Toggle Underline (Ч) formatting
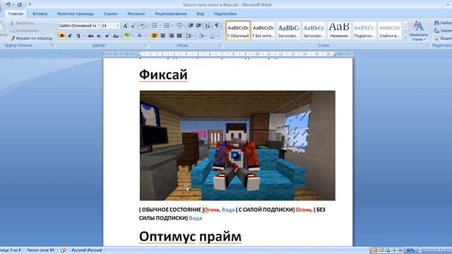Viewport: 452px width, 254px height. coord(78,36)
